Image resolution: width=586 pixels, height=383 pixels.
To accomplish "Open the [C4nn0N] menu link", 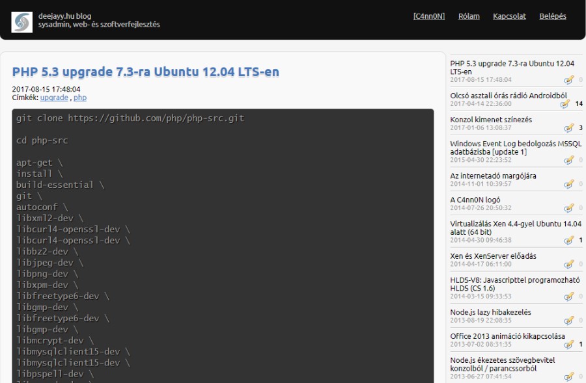I will (x=428, y=16).
